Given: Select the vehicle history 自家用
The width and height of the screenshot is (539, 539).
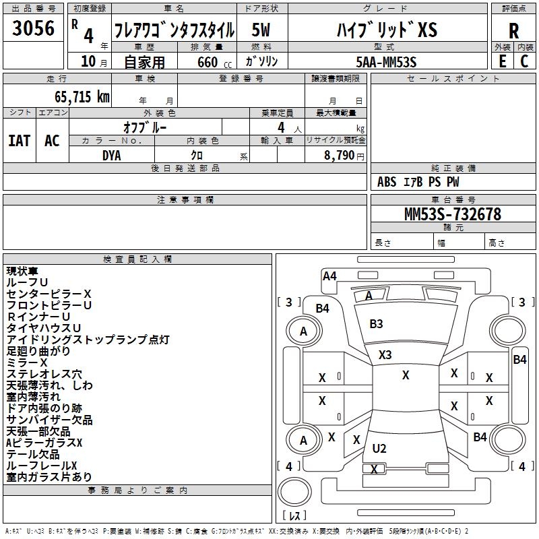Looking at the screenshot, I should click(x=144, y=62).
